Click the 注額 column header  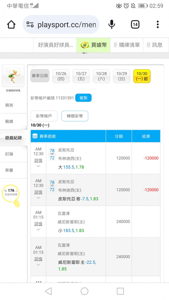click(119, 136)
